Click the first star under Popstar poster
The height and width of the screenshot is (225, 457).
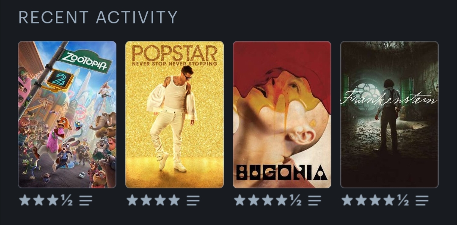[132, 200]
